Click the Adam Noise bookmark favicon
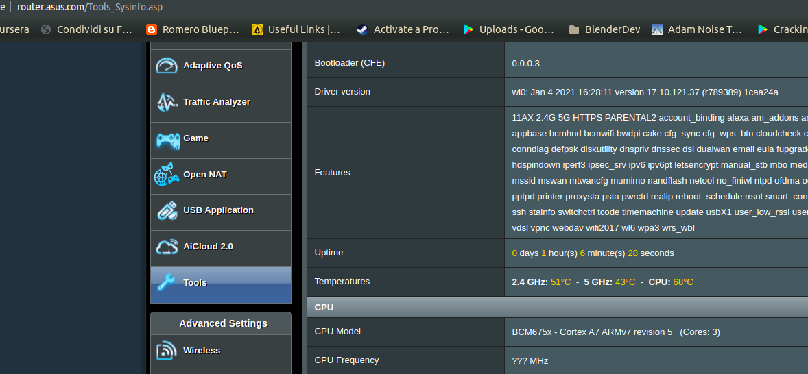The height and width of the screenshot is (374, 808). point(657,29)
